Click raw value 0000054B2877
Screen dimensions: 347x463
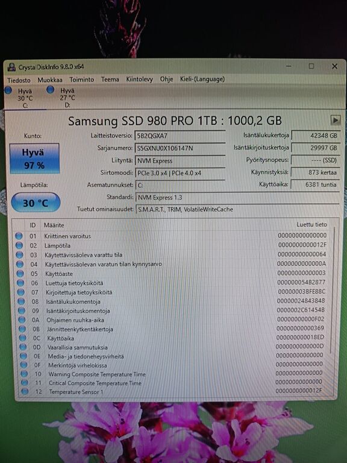pyautogui.click(x=301, y=282)
